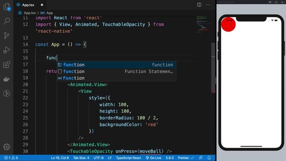Click the Split Editor Right icon

(199, 5)
